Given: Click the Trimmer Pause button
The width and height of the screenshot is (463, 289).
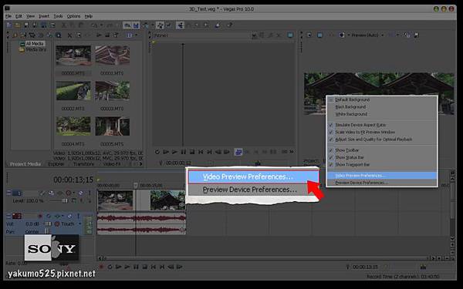Looking at the screenshot, I should click(184, 152).
